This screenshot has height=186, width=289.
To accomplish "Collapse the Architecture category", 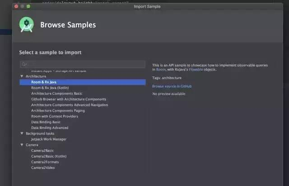I will pos(21,77).
